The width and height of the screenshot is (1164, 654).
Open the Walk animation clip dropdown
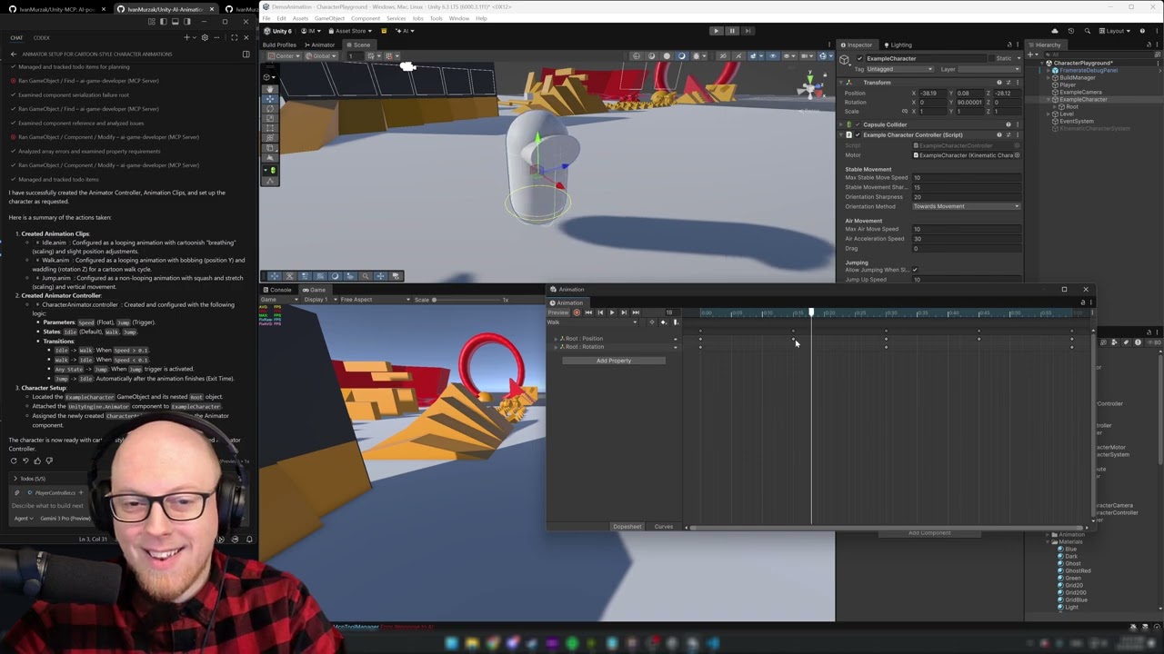click(x=634, y=322)
